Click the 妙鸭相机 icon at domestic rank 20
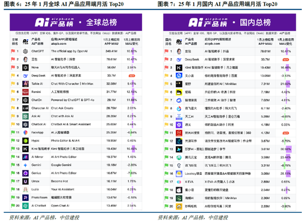Screen dimensions: 308x223 [179, 207]
